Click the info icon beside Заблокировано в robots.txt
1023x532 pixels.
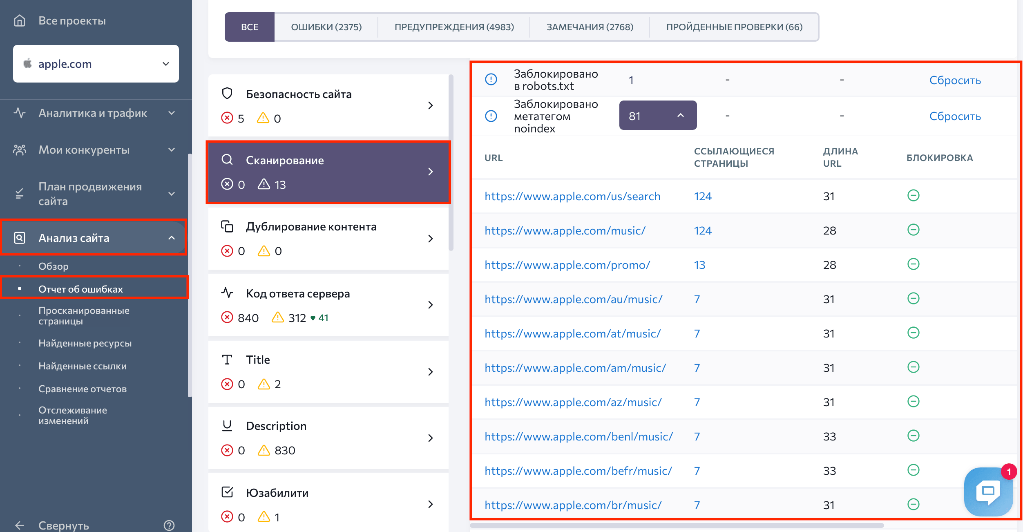click(491, 79)
